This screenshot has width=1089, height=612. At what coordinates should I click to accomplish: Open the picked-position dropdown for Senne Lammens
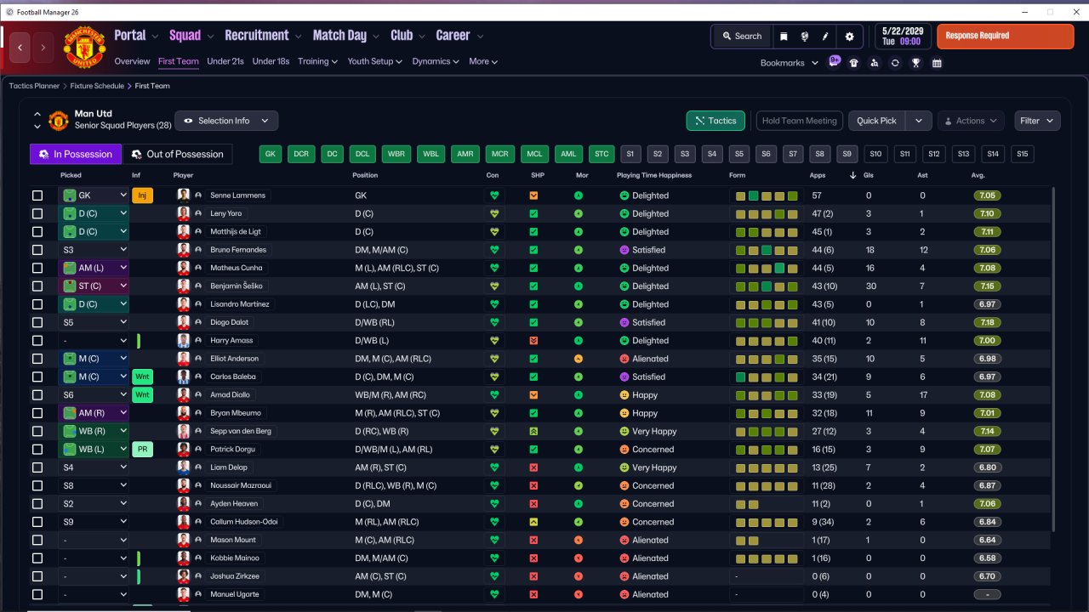[x=94, y=195]
